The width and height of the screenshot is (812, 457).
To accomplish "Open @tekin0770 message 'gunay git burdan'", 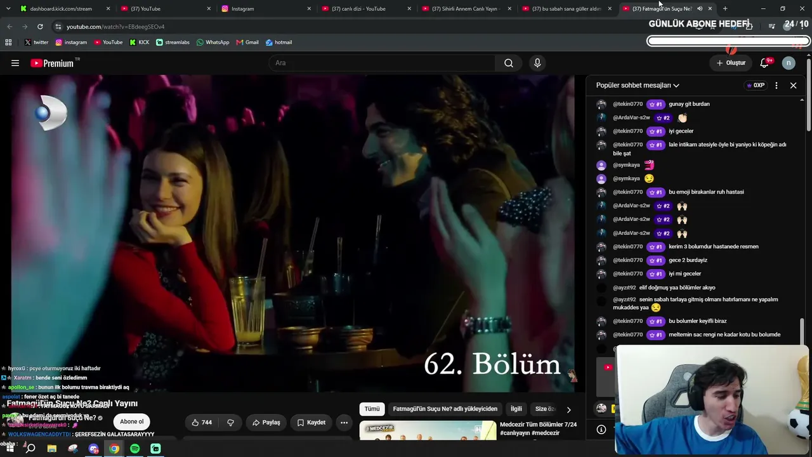I will (689, 104).
